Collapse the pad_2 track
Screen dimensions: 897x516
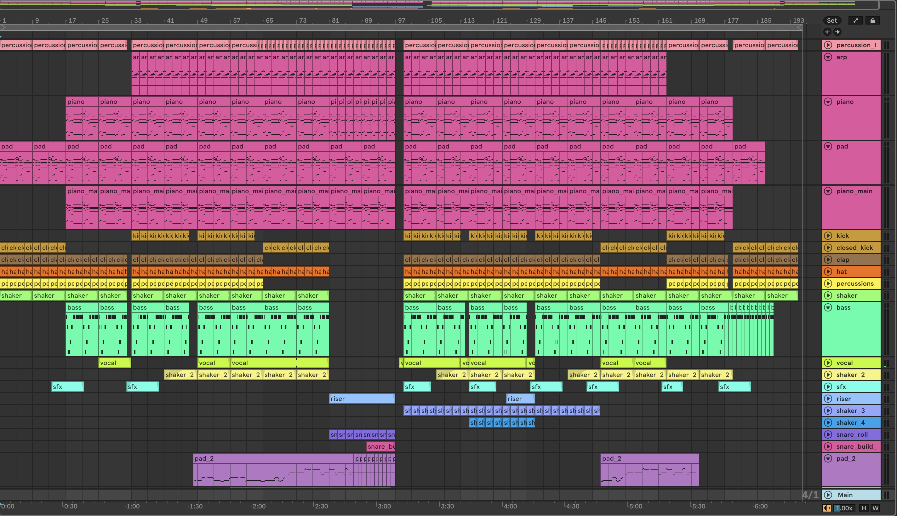pos(828,458)
